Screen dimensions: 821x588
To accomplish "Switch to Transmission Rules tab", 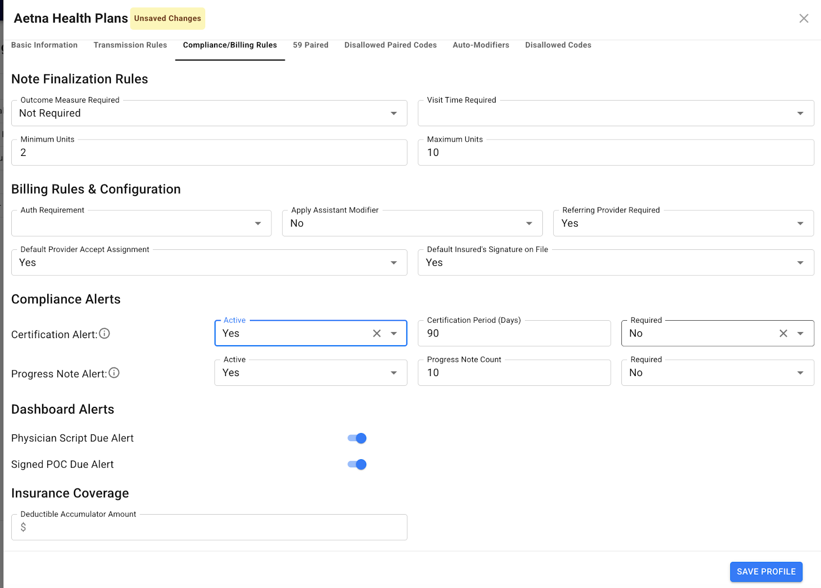I will pyautogui.click(x=130, y=45).
